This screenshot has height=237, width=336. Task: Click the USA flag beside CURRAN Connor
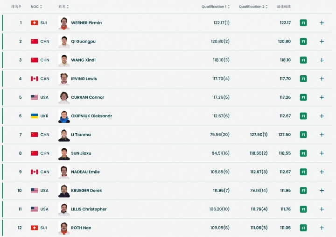[34, 97]
